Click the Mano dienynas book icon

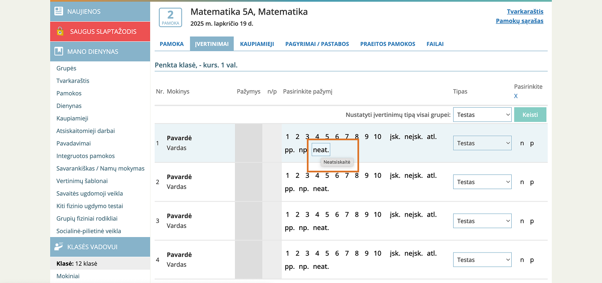[59, 51]
